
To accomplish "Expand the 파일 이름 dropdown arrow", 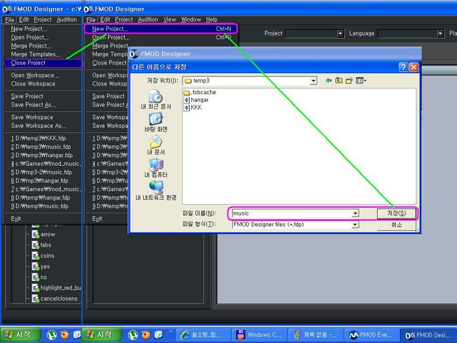I will click(x=355, y=213).
